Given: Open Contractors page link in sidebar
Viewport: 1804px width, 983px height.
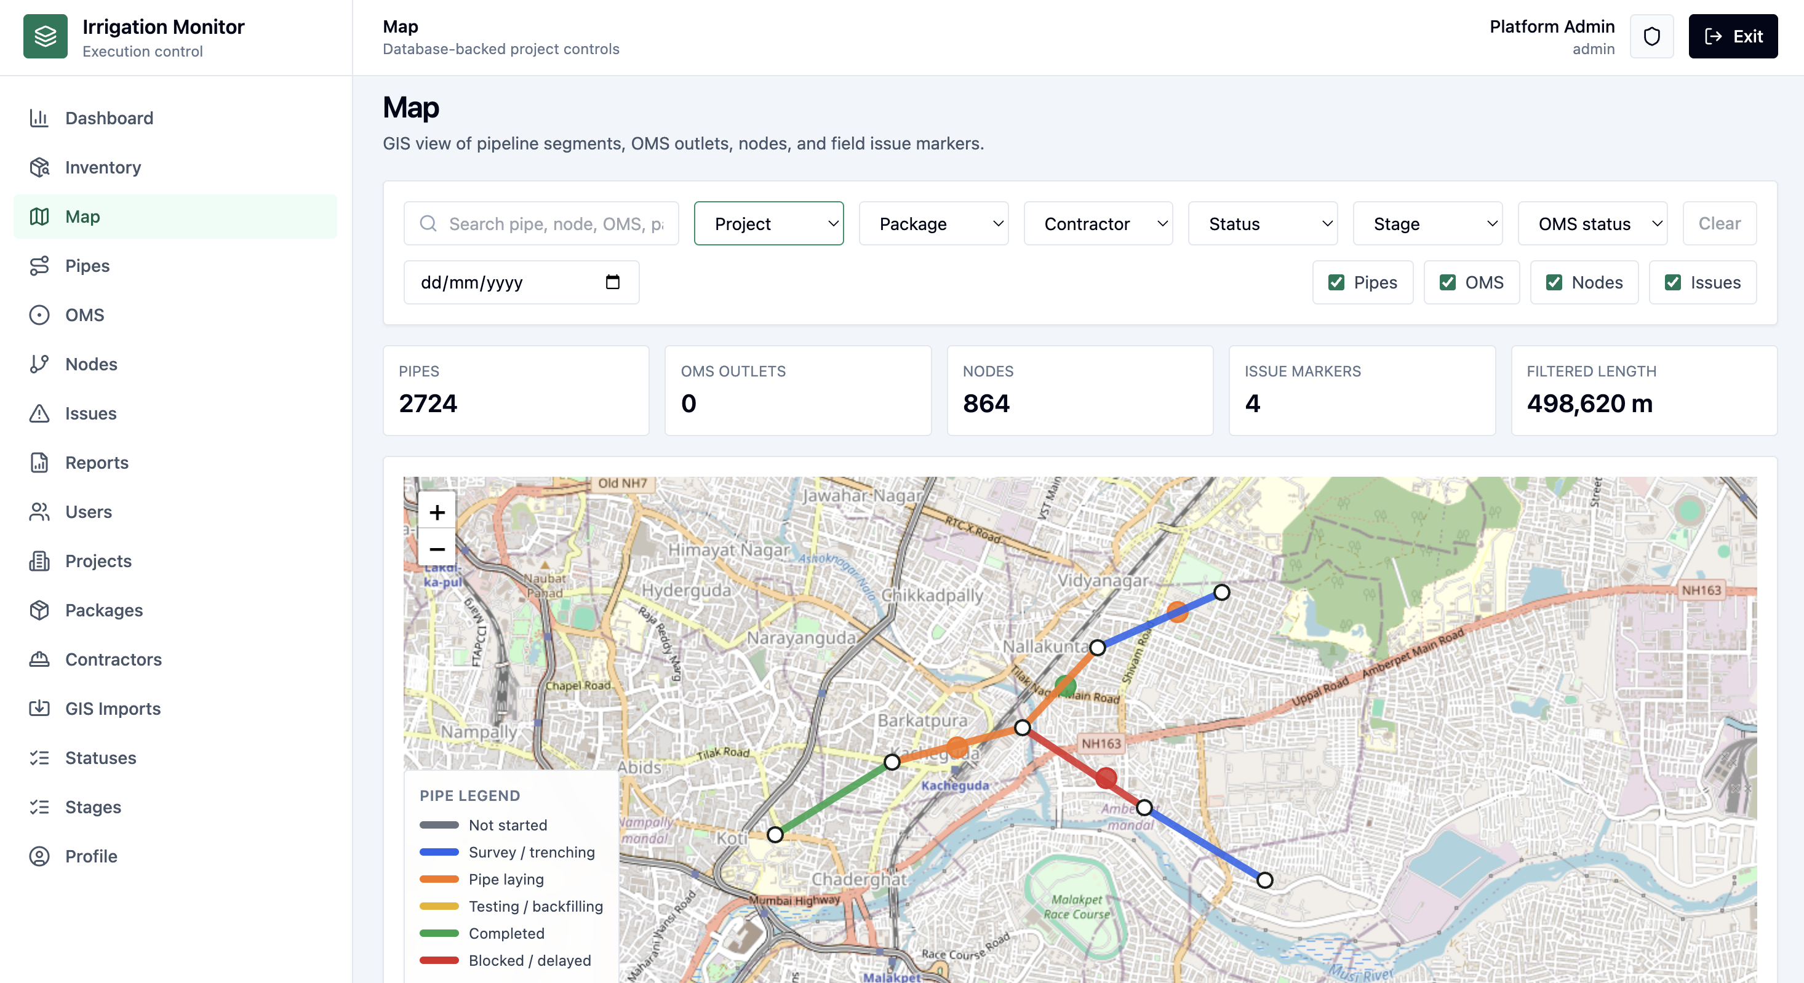Looking at the screenshot, I should pos(175,659).
